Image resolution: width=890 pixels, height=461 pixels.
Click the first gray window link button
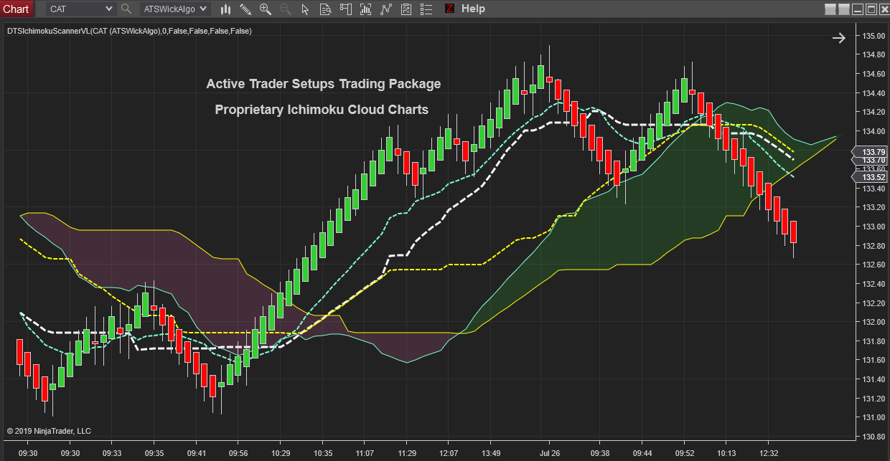point(830,9)
